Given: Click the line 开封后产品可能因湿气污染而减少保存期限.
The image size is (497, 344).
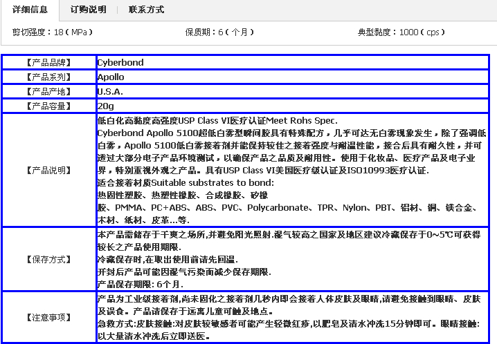Looking at the screenshot, I should (184, 272).
